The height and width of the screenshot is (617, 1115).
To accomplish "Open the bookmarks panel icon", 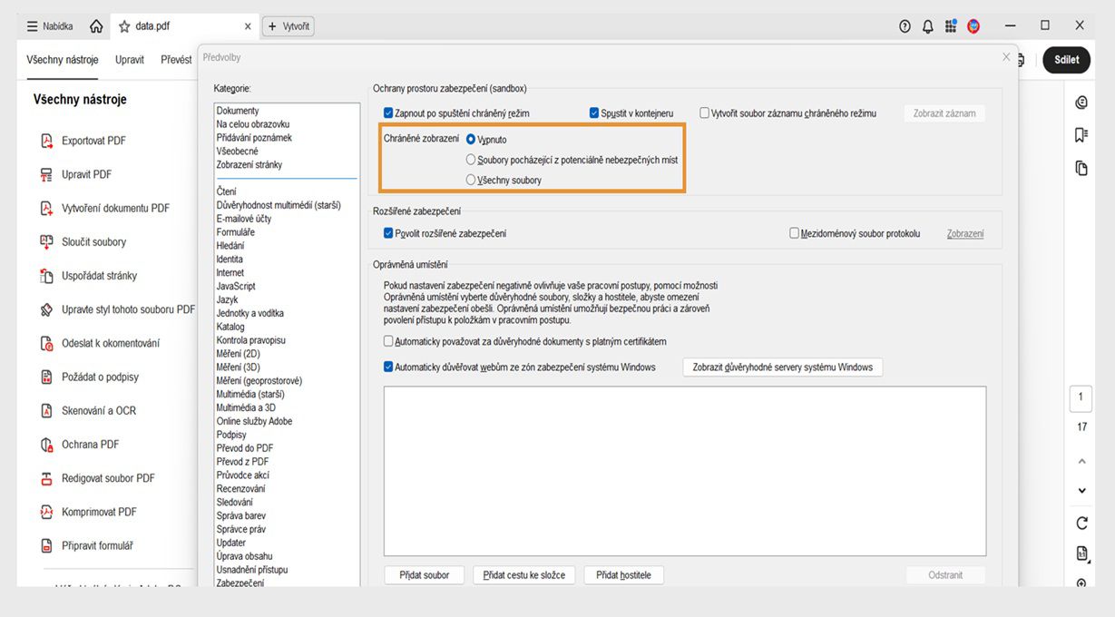I will click(x=1080, y=134).
